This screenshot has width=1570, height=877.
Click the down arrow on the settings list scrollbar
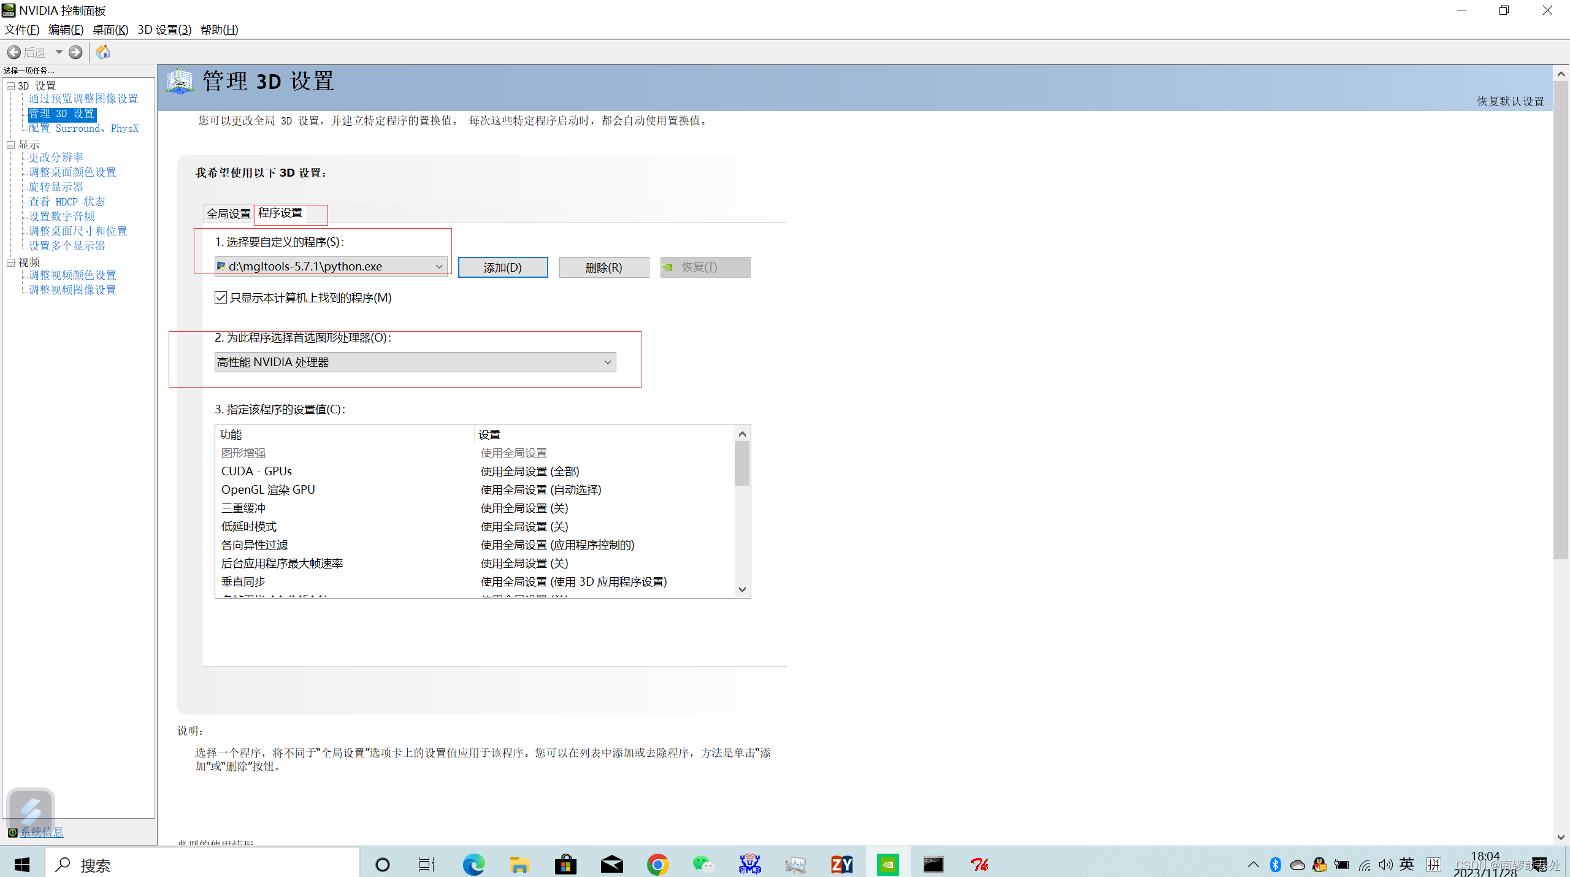pos(741,589)
